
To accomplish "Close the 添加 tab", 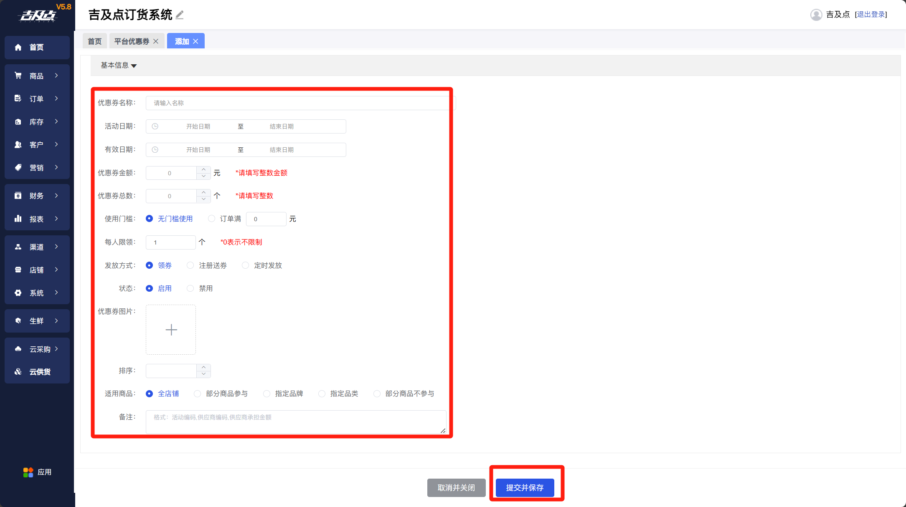I will point(195,41).
